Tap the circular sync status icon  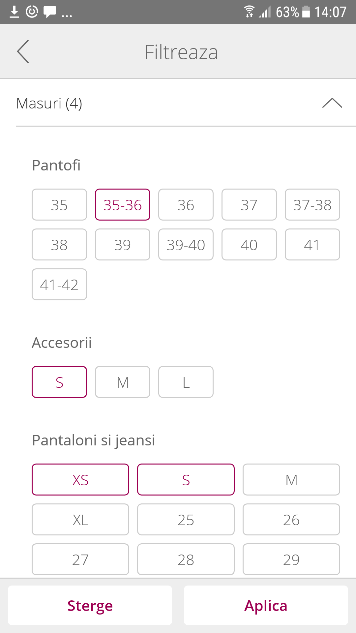click(32, 12)
